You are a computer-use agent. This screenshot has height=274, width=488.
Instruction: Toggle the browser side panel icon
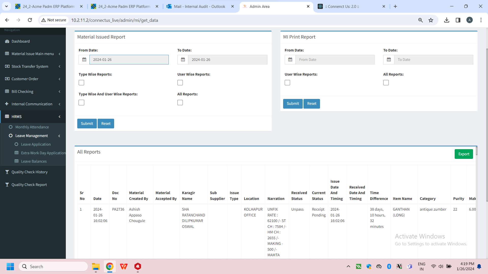[458, 20]
